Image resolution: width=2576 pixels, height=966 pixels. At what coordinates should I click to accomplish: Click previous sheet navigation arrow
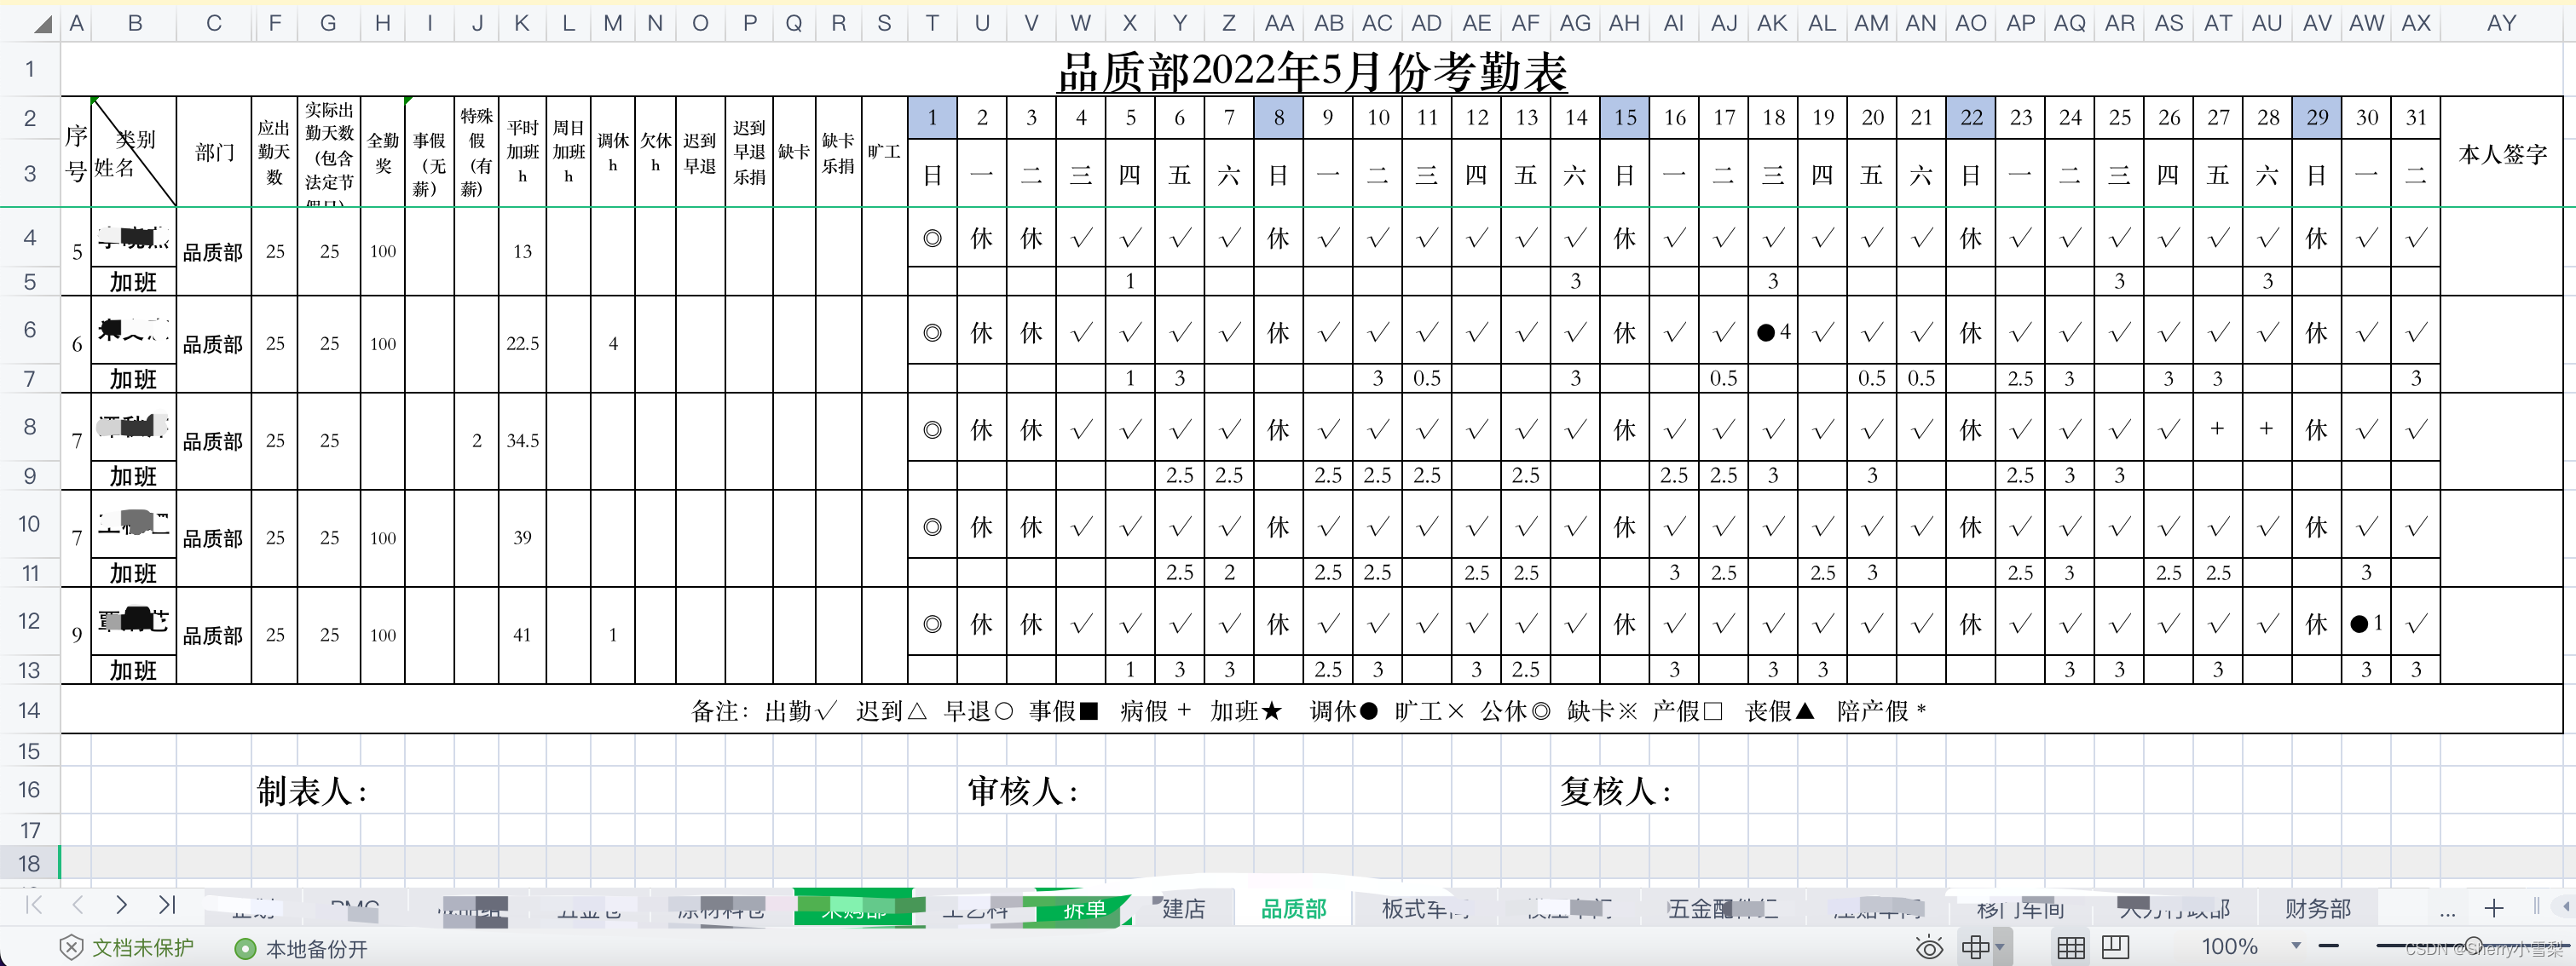pos(78,905)
